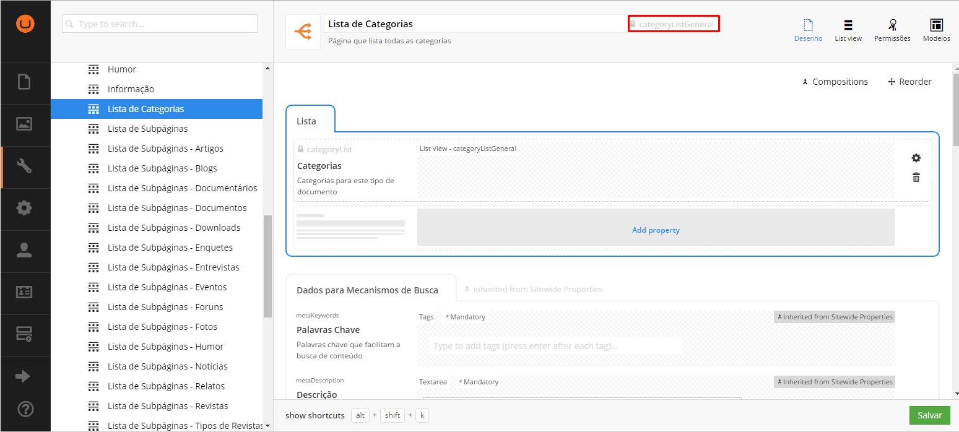Select the Lista tab
Viewport: 959px width, 432px height.
click(x=310, y=119)
